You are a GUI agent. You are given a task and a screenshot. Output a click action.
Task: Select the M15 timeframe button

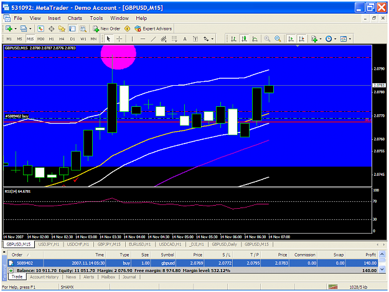(30, 39)
